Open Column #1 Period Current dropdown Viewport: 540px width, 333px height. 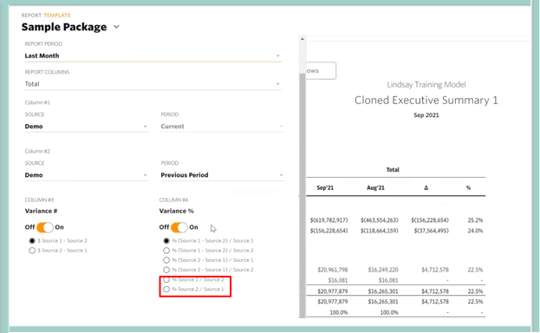point(222,127)
